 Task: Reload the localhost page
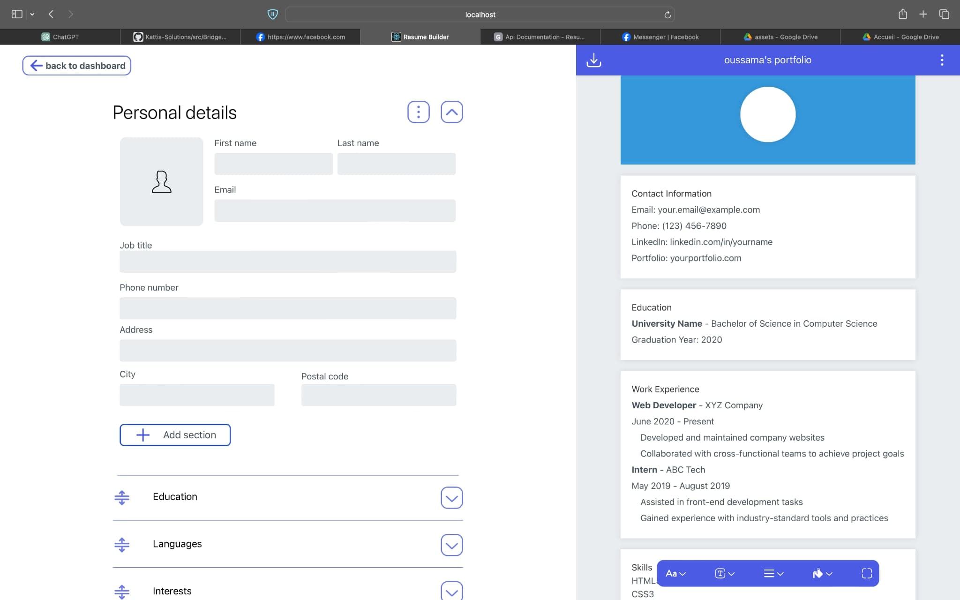tap(667, 15)
